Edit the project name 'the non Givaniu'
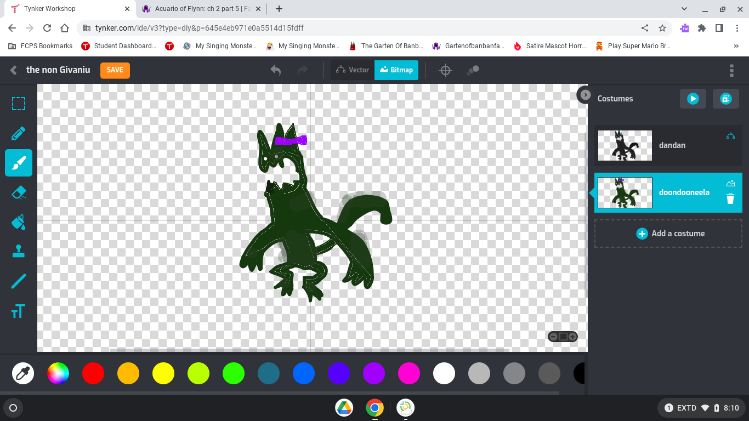Viewport: 749px width, 421px height. click(x=58, y=70)
